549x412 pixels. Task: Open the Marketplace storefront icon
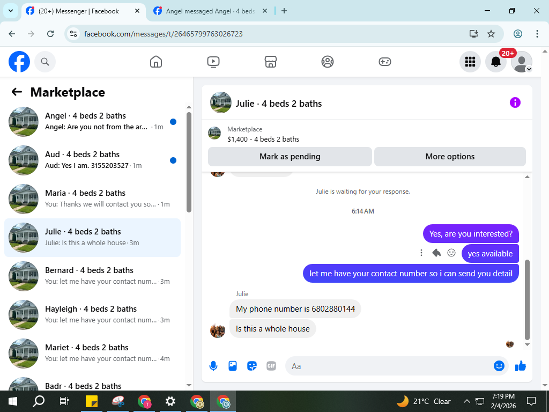(x=270, y=62)
